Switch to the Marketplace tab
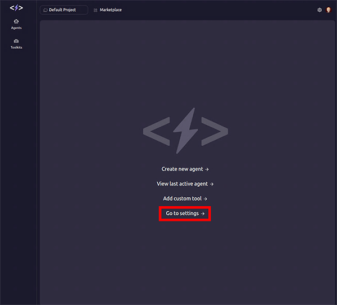This screenshot has height=305, width=337. point(108,10)
